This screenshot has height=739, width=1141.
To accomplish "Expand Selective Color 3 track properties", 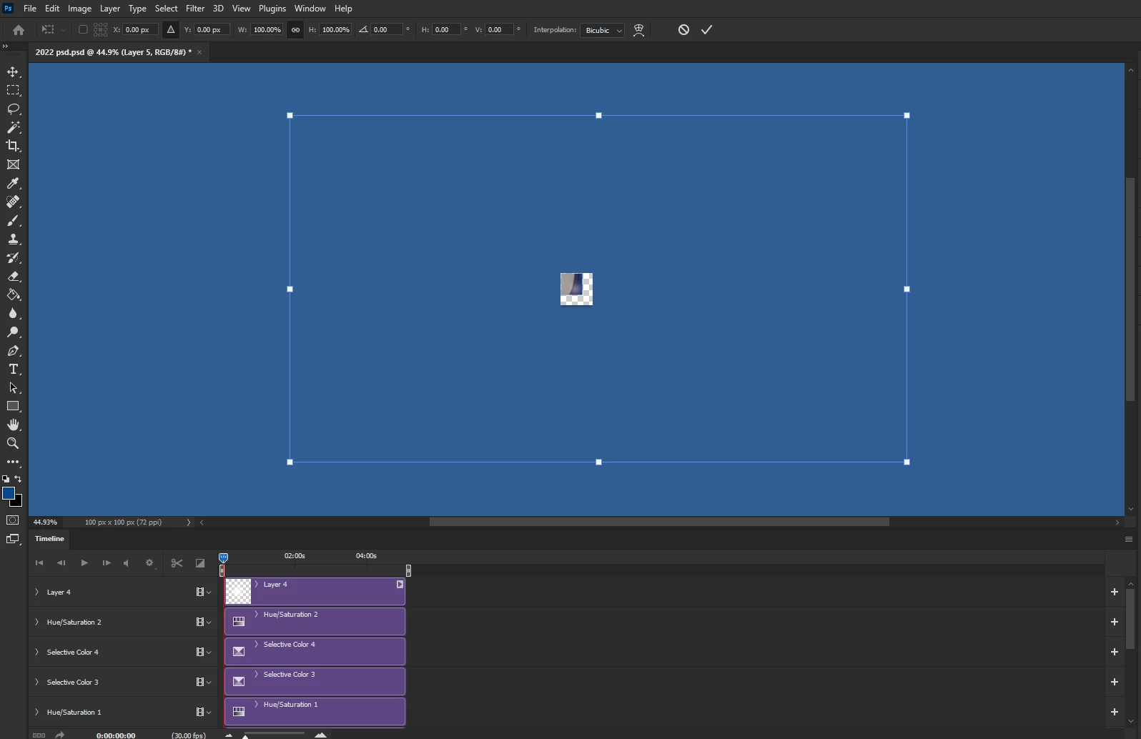I will pos(36,682).
